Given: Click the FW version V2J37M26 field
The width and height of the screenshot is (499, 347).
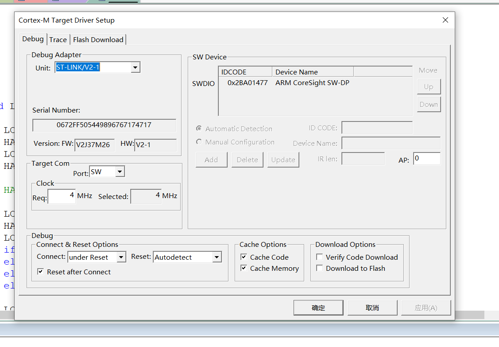Looking at the screenshot, I should tap(94, 145).
